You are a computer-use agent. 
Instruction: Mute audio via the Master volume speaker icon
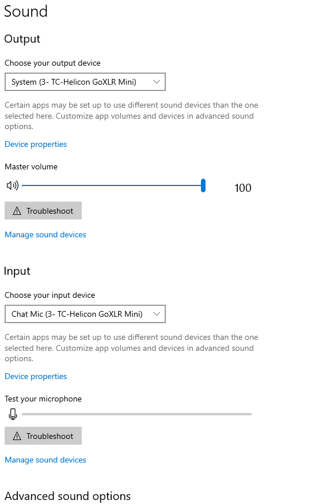coord(13,185)
